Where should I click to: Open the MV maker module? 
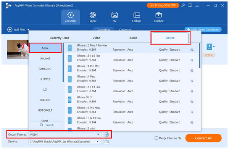(114, 17)
